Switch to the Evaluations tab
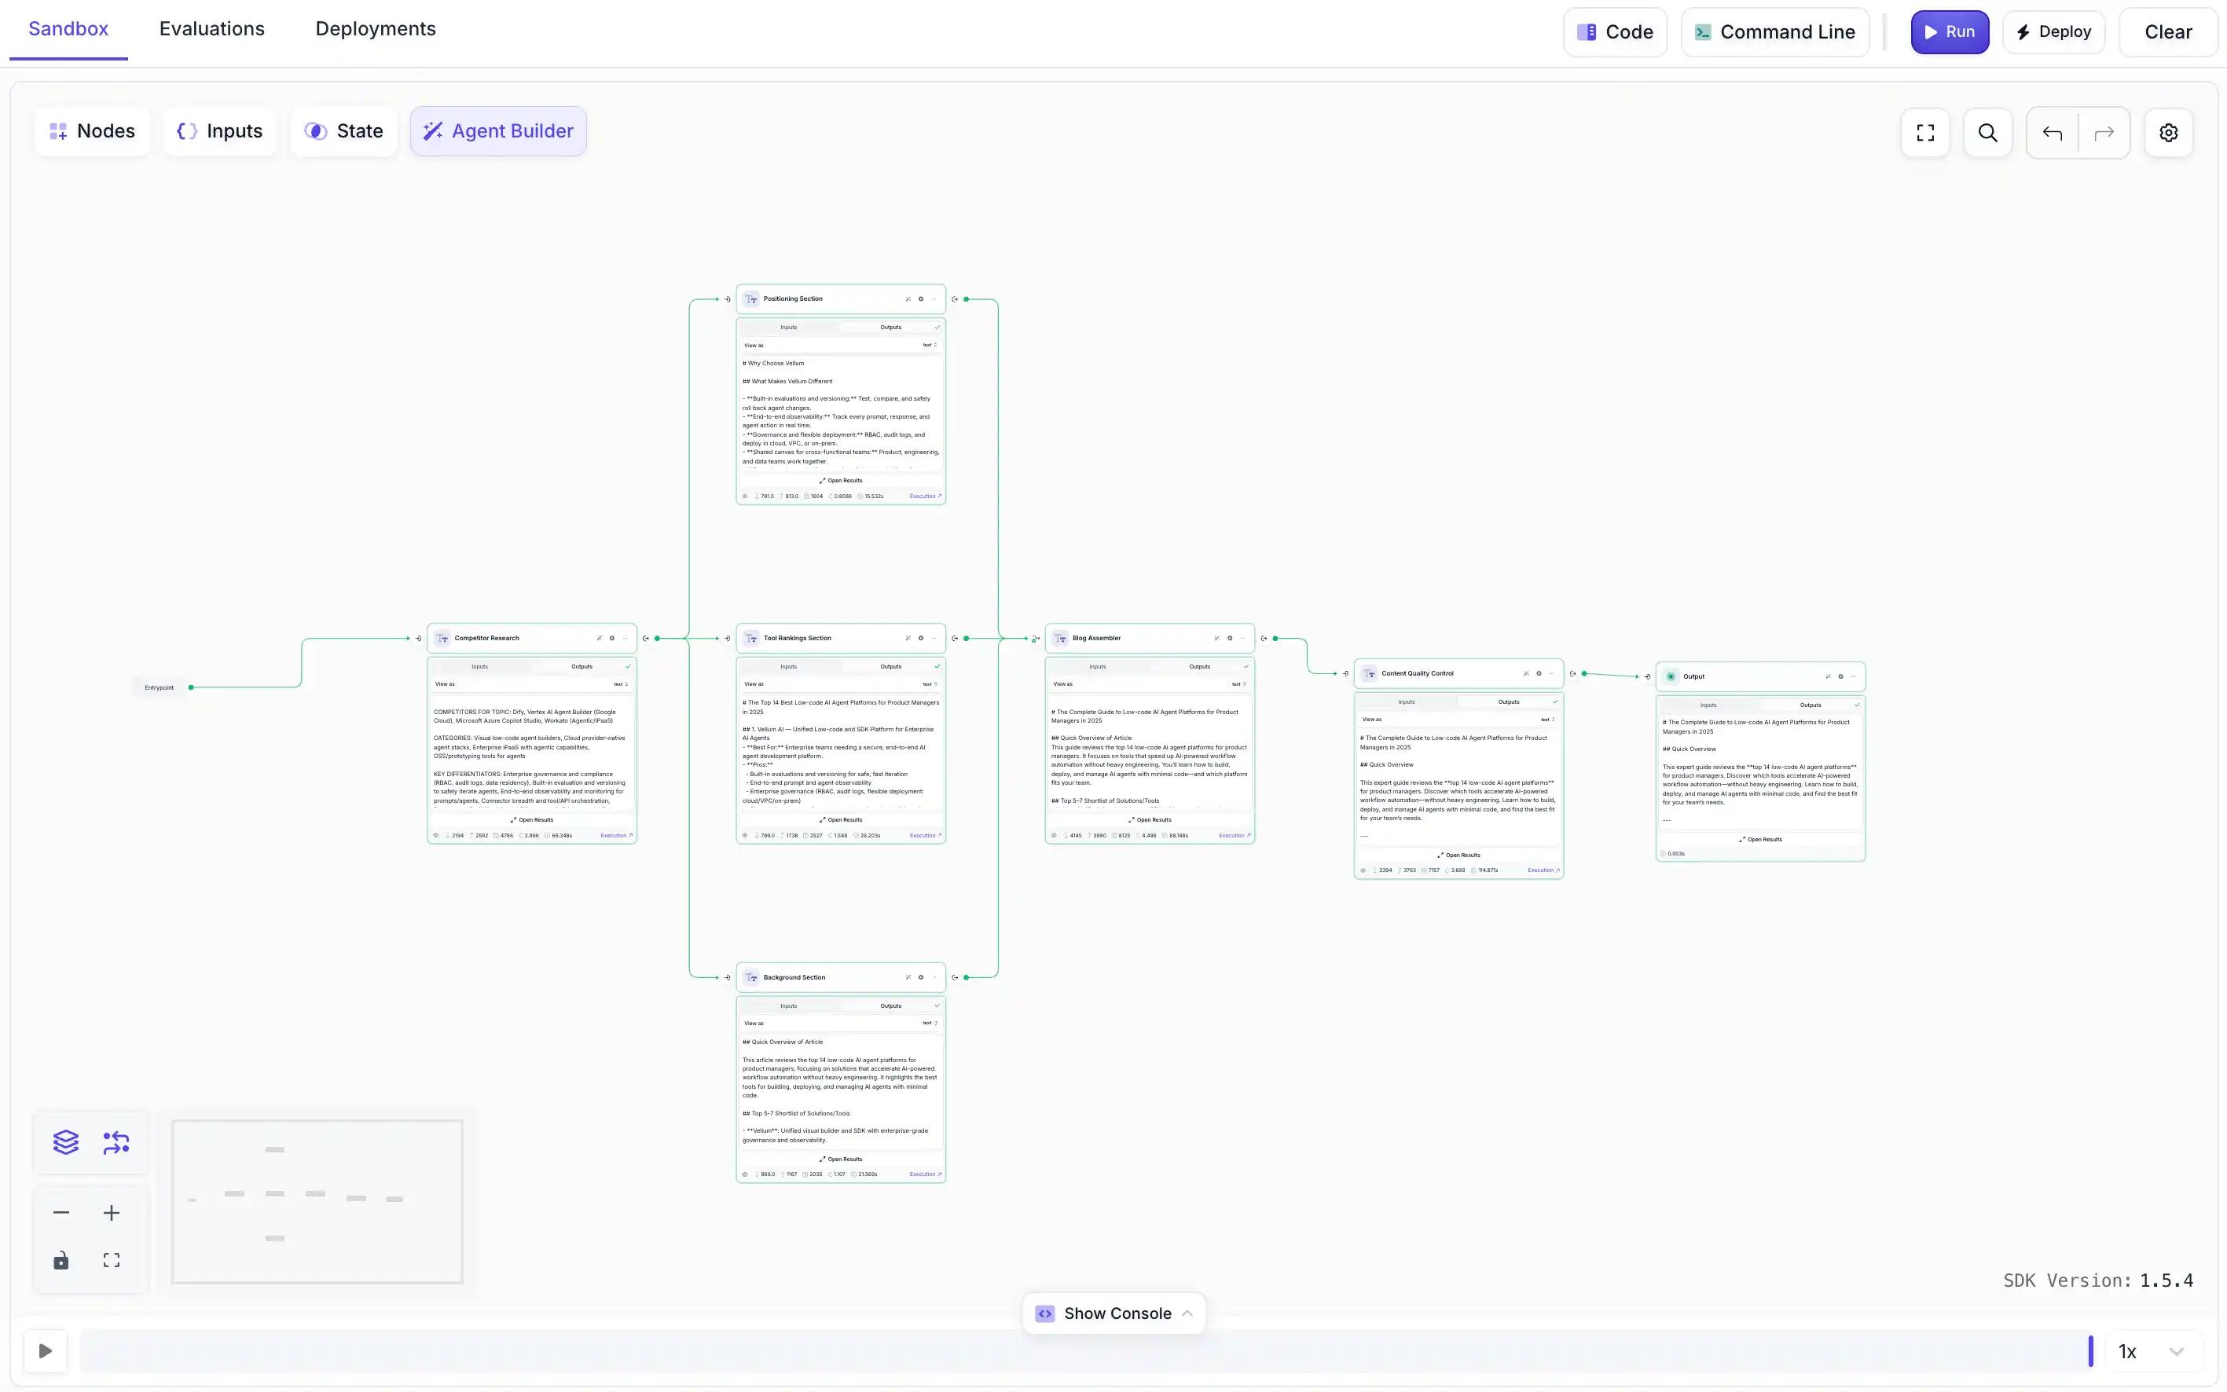The image size is (2227, 1392). pos(212,28)
